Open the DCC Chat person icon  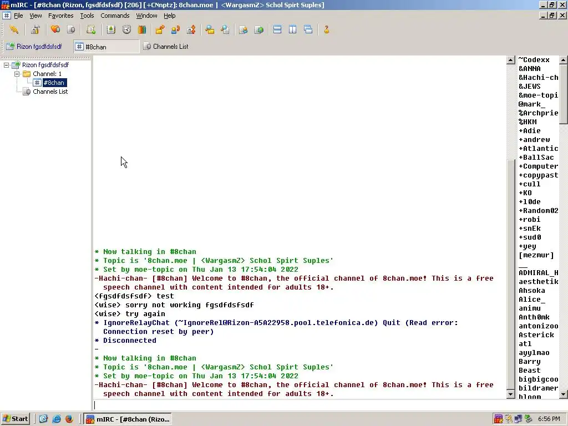[x=175, y=30]
